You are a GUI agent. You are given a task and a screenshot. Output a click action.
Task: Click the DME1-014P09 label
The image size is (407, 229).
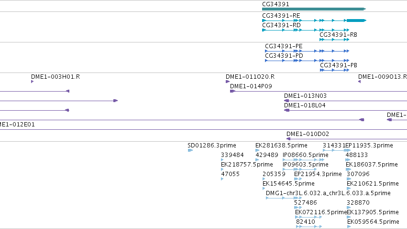tap(251, 86)
